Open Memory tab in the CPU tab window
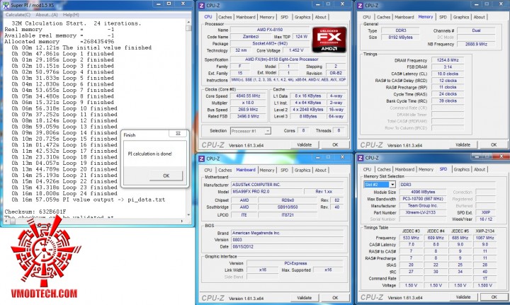 coord(267,17)
